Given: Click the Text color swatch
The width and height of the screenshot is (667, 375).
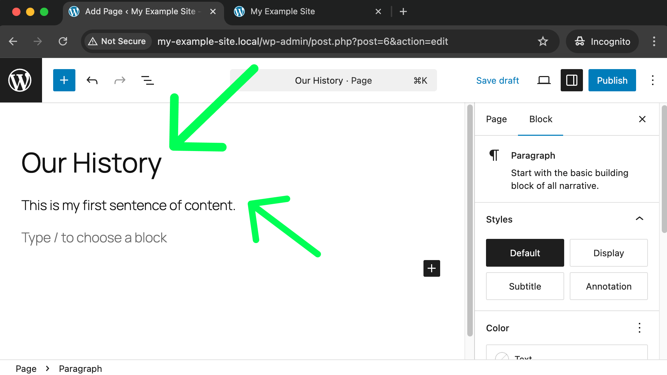Looking at the screenshot, I should (502, 356).
